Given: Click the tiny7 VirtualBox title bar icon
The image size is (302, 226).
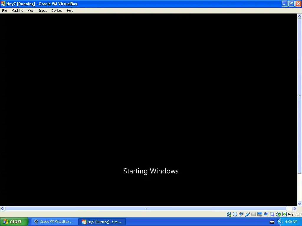Looking at the screenshot, I should (x=3, y=4).
